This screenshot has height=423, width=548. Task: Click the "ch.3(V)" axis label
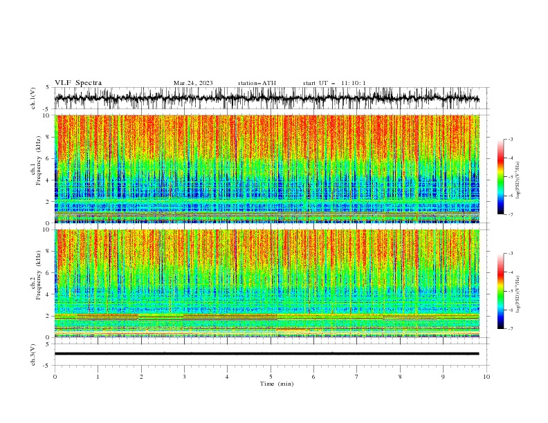pyautogui.click(x=33, y=355)
